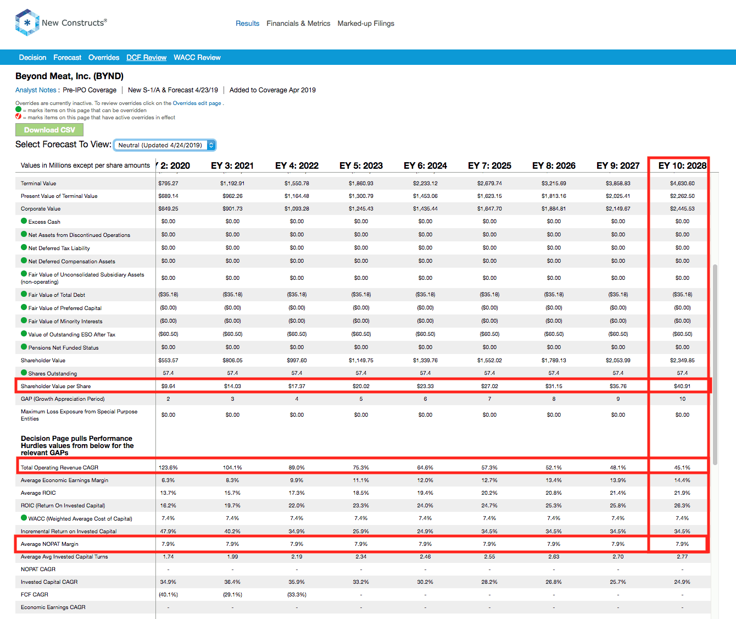Go to the Overrides menu item
Image resolution: width=736 pixels, height=619 pixels.
tap(104, 57)
